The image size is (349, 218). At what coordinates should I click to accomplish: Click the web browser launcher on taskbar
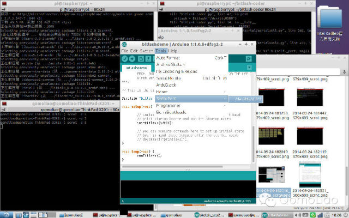click(x=26, y=215)
